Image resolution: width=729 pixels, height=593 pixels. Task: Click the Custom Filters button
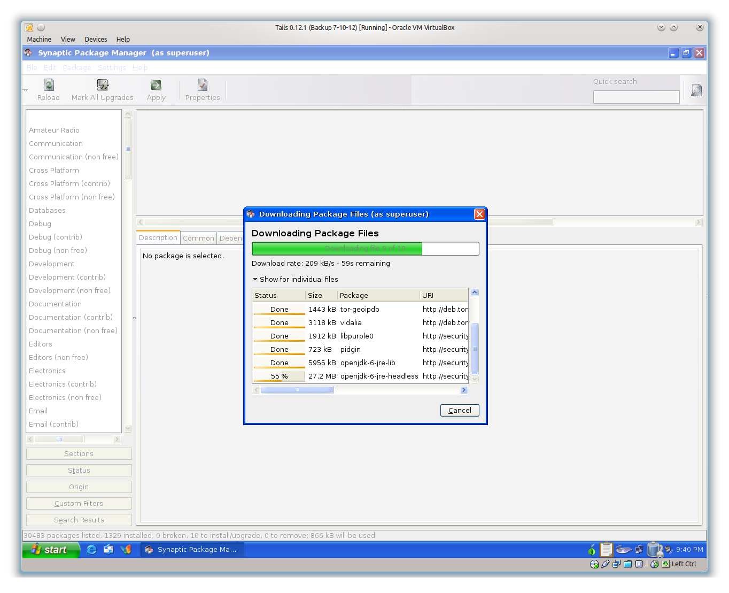(x=79, y=504)
